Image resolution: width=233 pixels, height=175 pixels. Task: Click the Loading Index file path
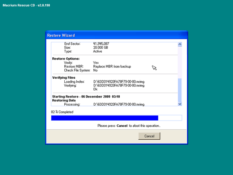pos(119,82)
